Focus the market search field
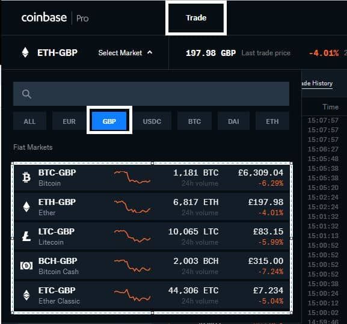Image resolution: width=347 pixels, height=324 pixels. tap(151, 94)
